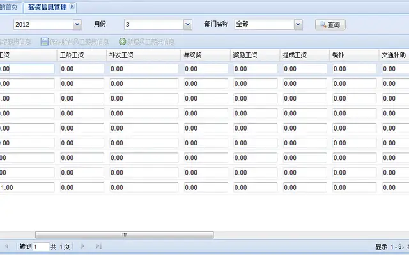The width and height of the screenshot is (409, 255).
Task: Click the 新增员工薪资信息 plus icon
Action: point(122,41)
